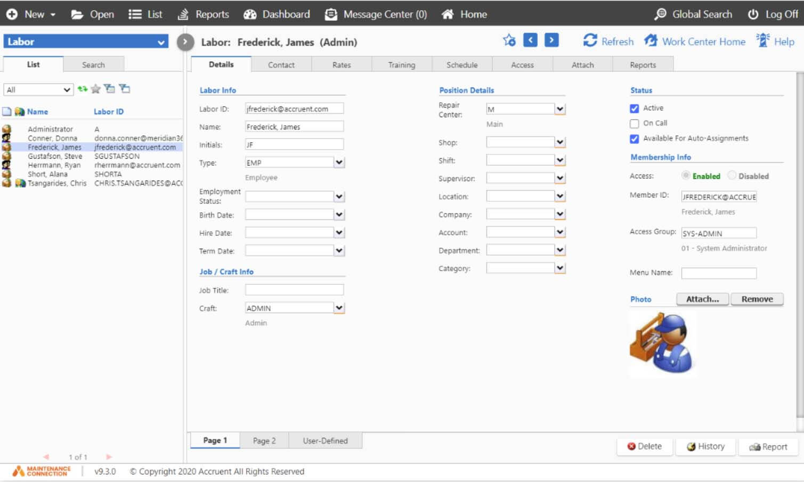Go to next labor record arrow
This screenshot has height=482, width=804.
coord(551,40)
